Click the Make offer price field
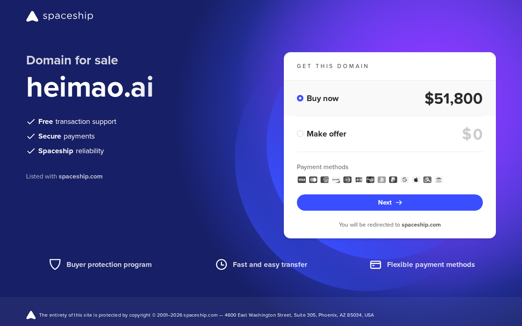The image size is (522, 326). [472, 134]
